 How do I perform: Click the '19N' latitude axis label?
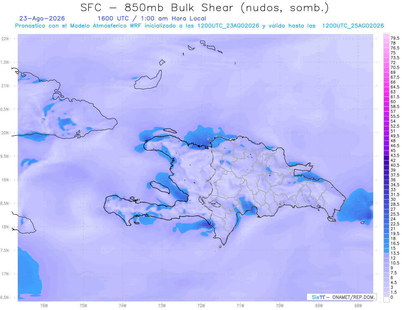tap(5, 180)
